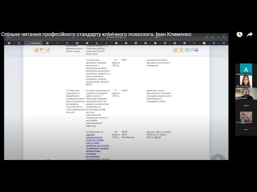
Task: Click the Share arrow icon
Action: 250,34
